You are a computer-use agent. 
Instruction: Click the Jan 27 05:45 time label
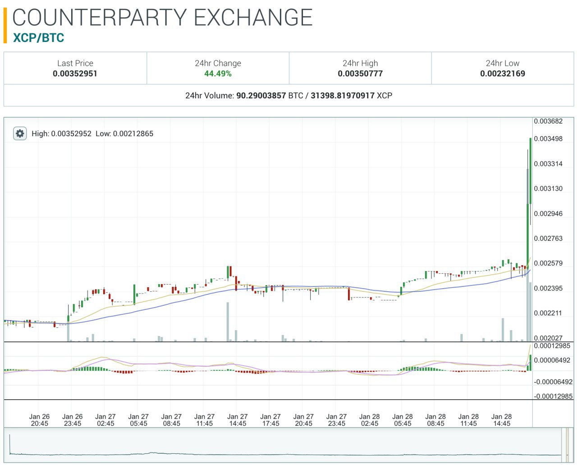tap(138, 420)
